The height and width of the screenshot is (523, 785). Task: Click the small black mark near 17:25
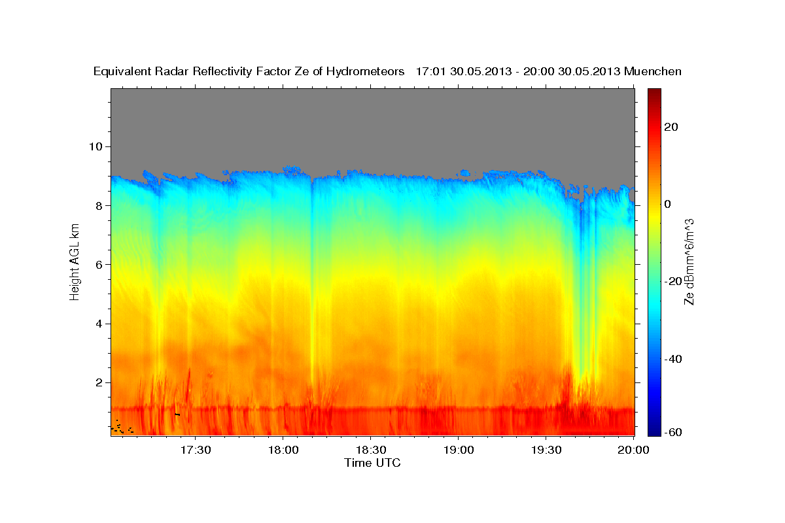point(177,414)
